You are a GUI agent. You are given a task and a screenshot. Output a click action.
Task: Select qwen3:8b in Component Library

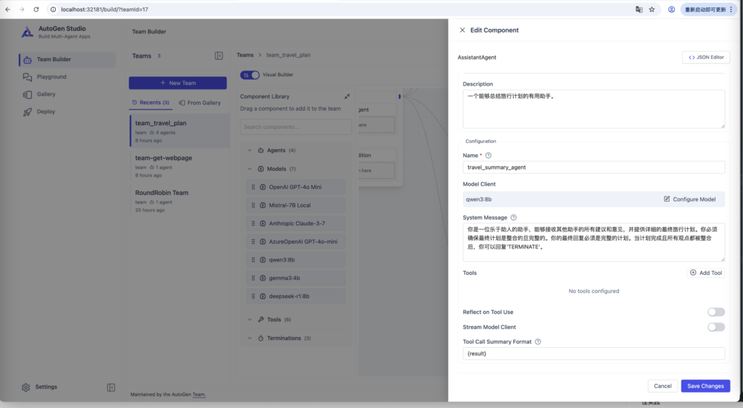(x=296, y=260)
